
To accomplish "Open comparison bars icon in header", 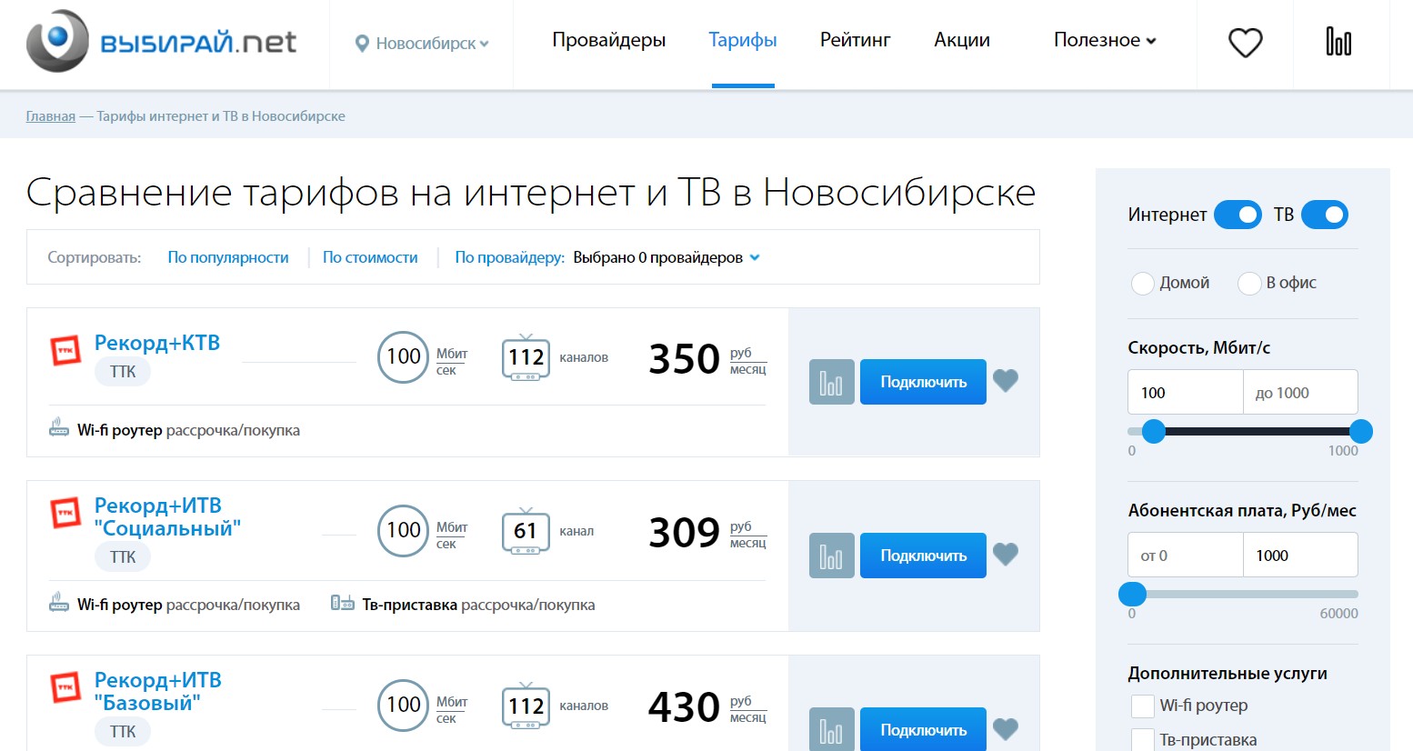I will [1338, 41].
